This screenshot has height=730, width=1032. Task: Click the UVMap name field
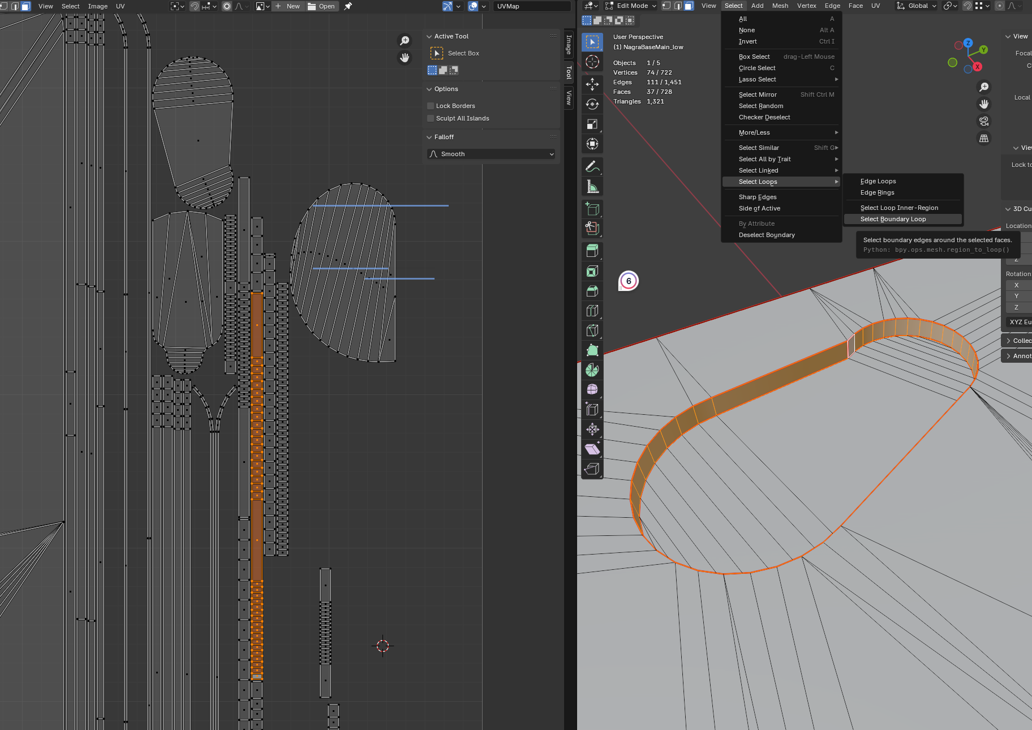coord(532,6)
